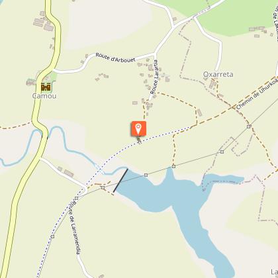
Task: Click the power pylon square over the lake
Action: click(146, 175)
